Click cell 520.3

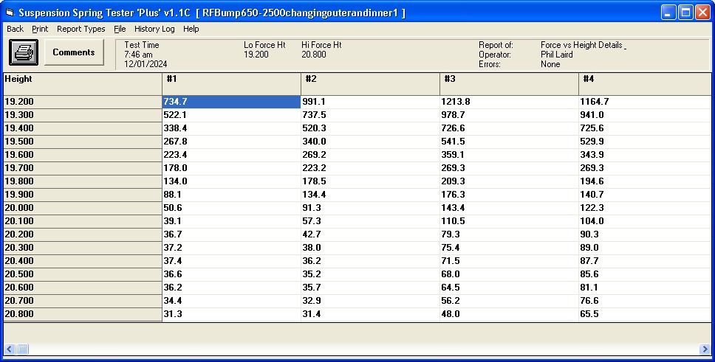pos(370,128)
